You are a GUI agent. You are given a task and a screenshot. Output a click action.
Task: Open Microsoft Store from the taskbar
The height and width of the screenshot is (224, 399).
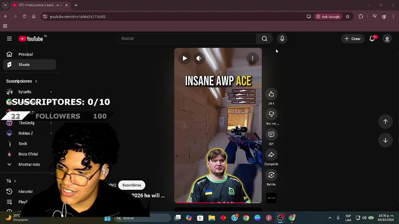200,218
